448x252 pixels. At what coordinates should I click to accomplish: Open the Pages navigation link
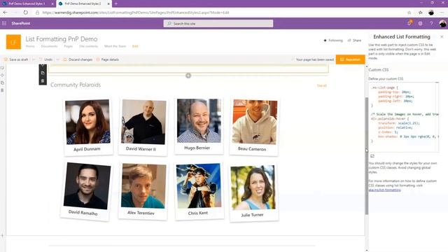tap(69, 46)
